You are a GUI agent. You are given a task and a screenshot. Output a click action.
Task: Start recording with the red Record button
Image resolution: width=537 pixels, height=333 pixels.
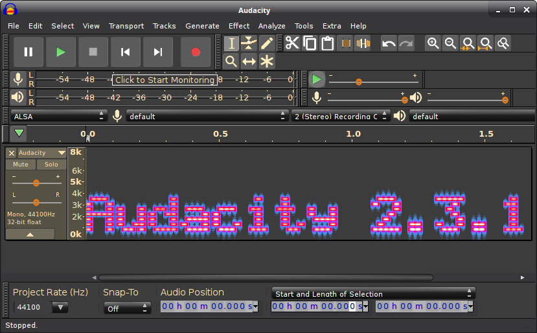click(x=196, y=52)
